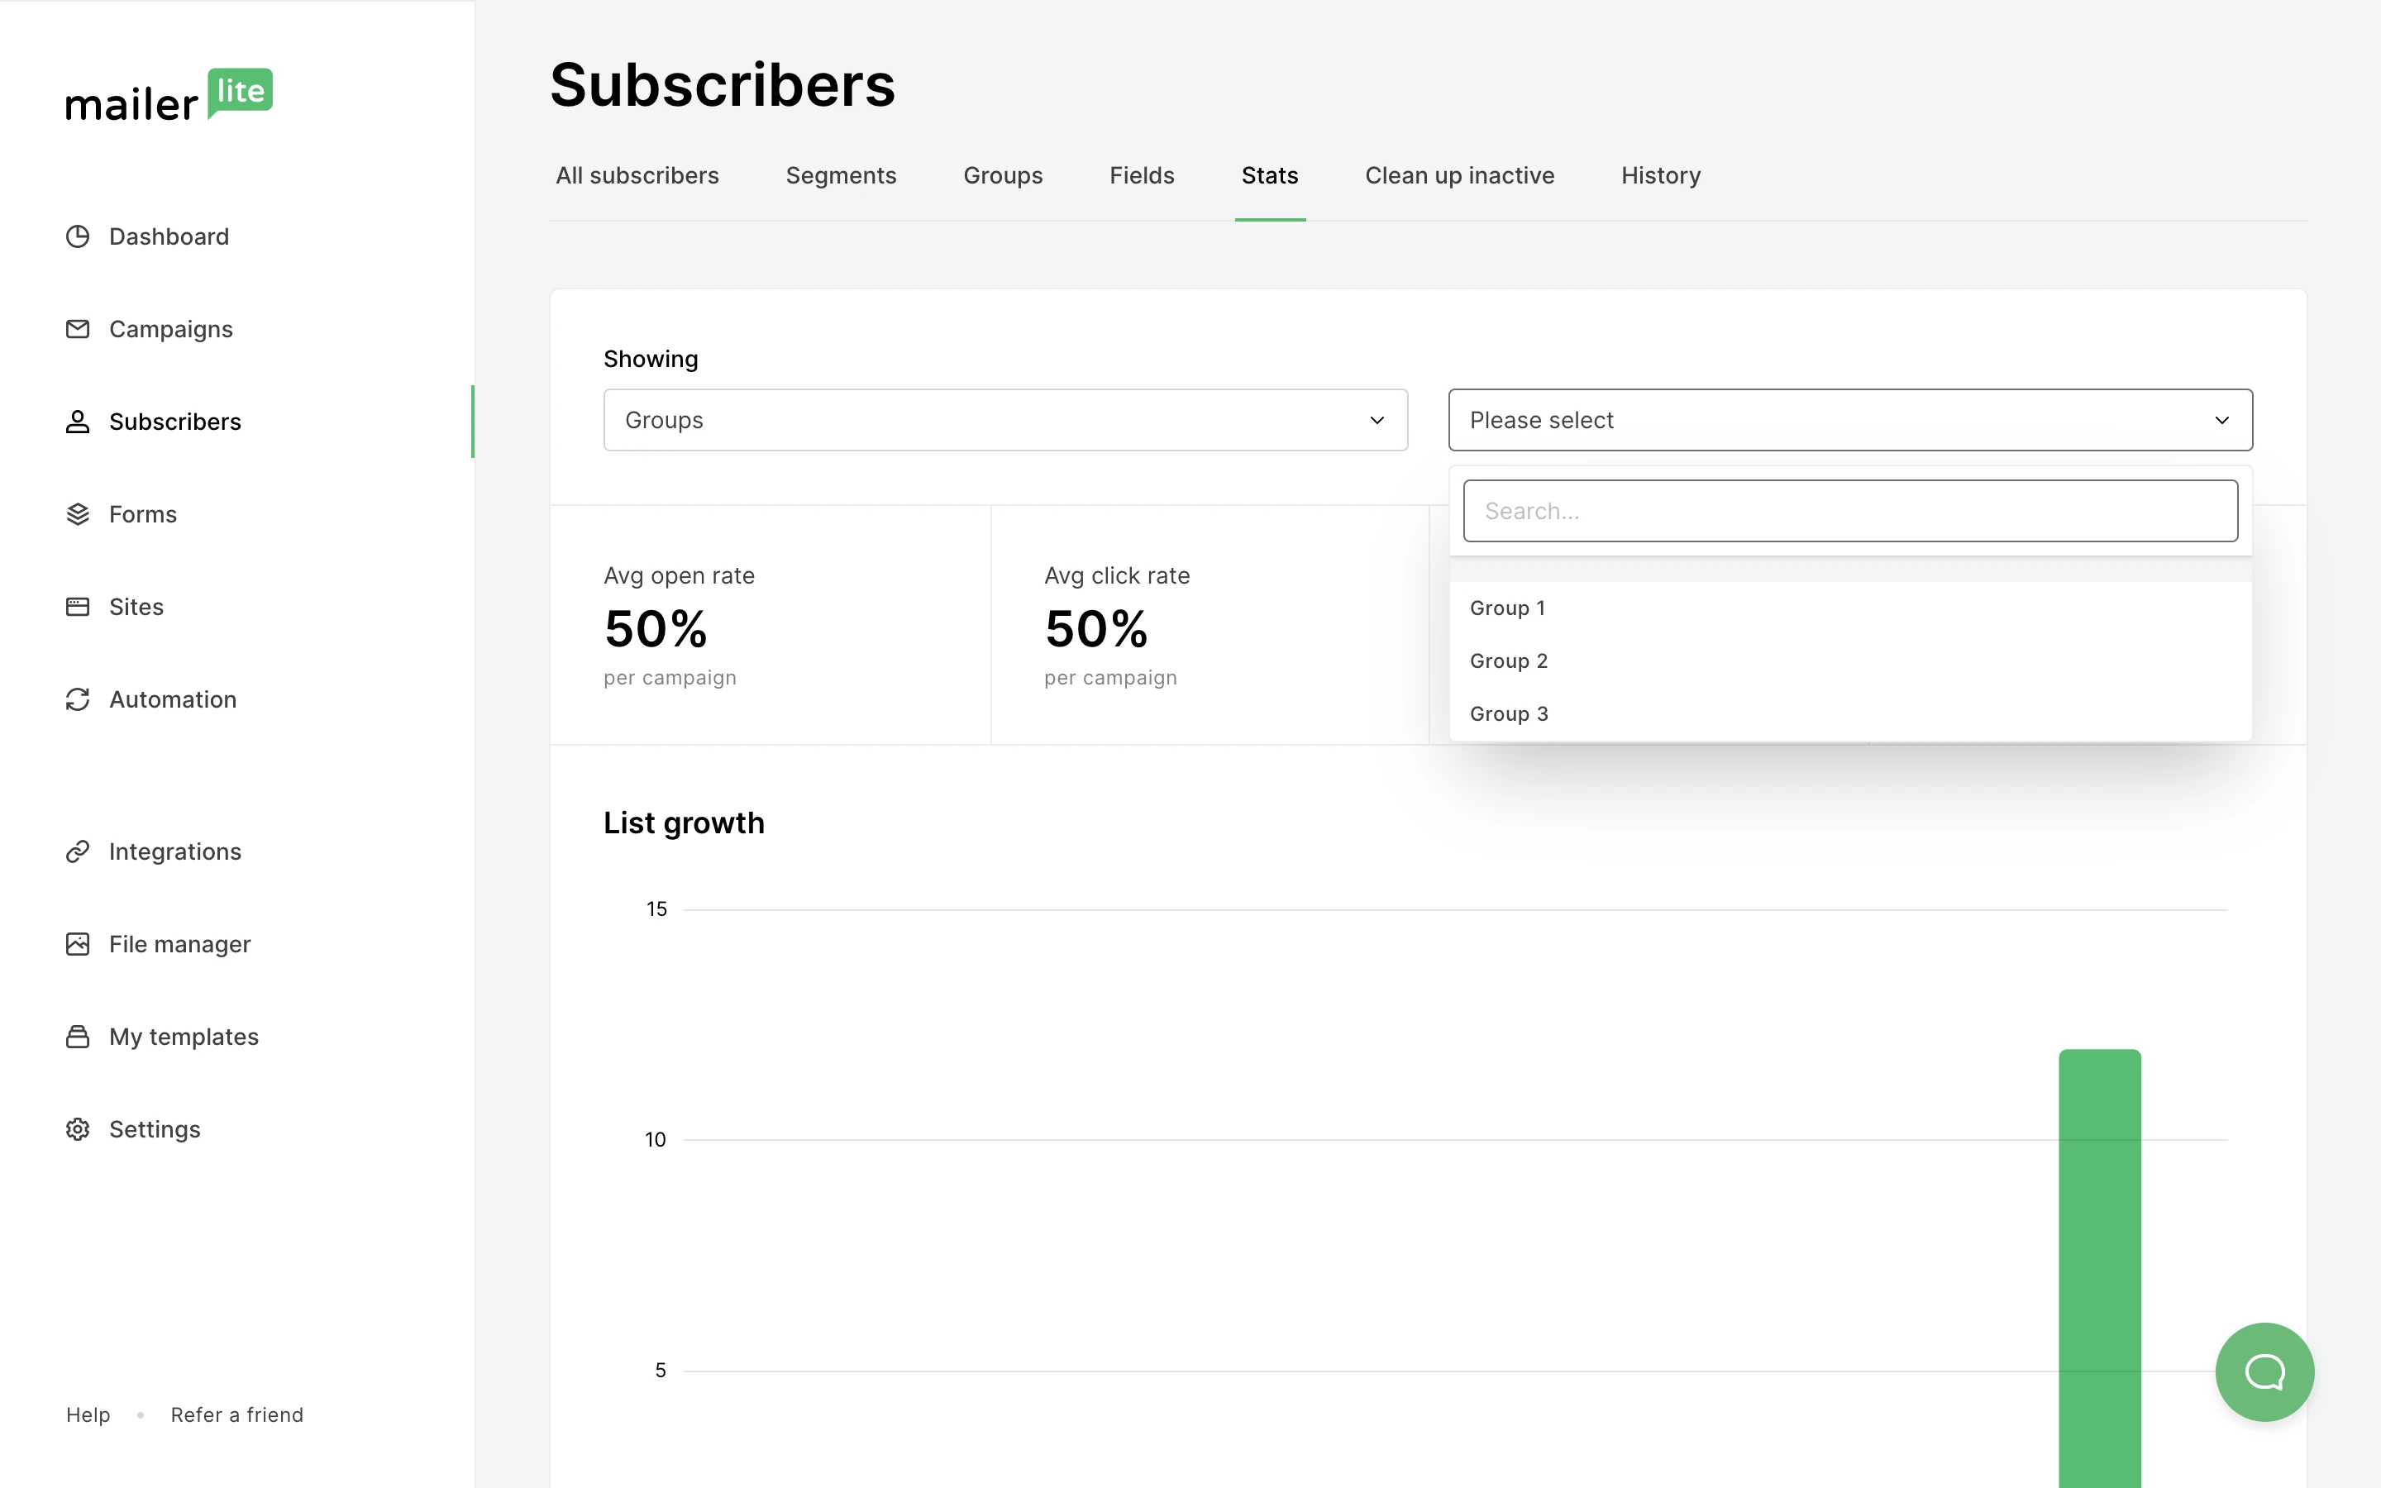Open the green chat support bubble
The height and width of the screenshot is (1488, 2381).
2264,1371
